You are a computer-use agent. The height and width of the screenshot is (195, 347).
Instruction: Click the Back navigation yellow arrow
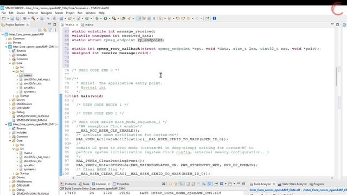189,18
